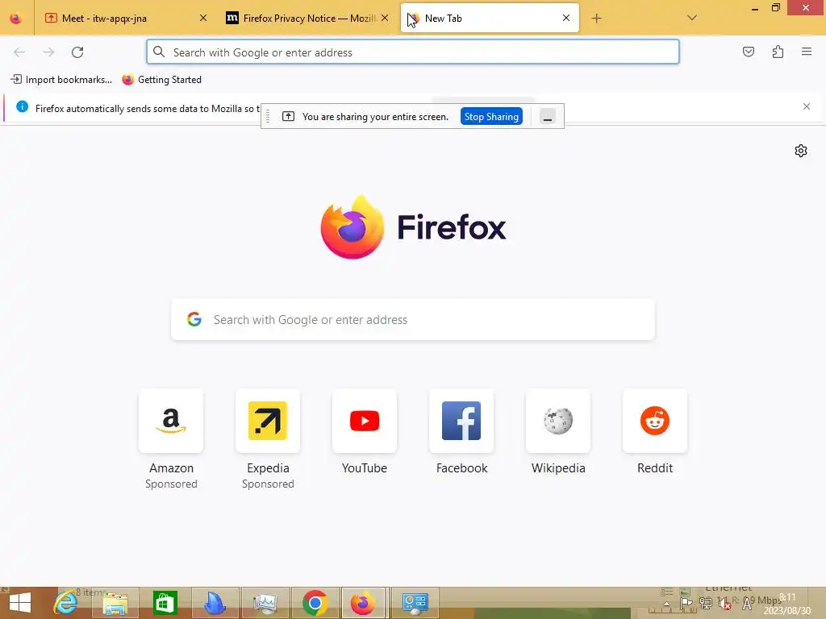Open the Control Panel taskbar icon
The height and width of the screenshot is (619, 826).
coord(415,603)
